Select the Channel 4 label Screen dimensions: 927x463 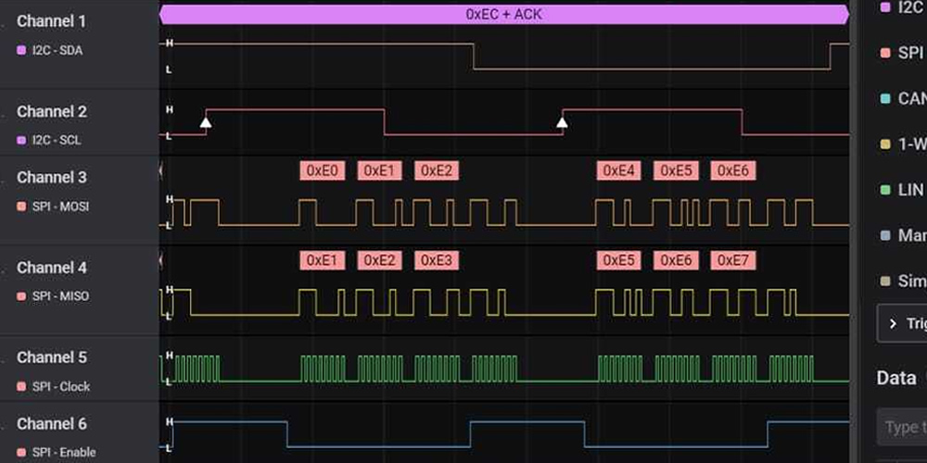[x=52, y=268]
